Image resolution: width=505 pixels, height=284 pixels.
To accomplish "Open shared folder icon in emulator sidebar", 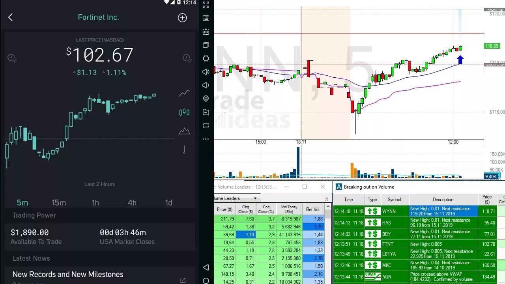I will (x=206, y=112).
